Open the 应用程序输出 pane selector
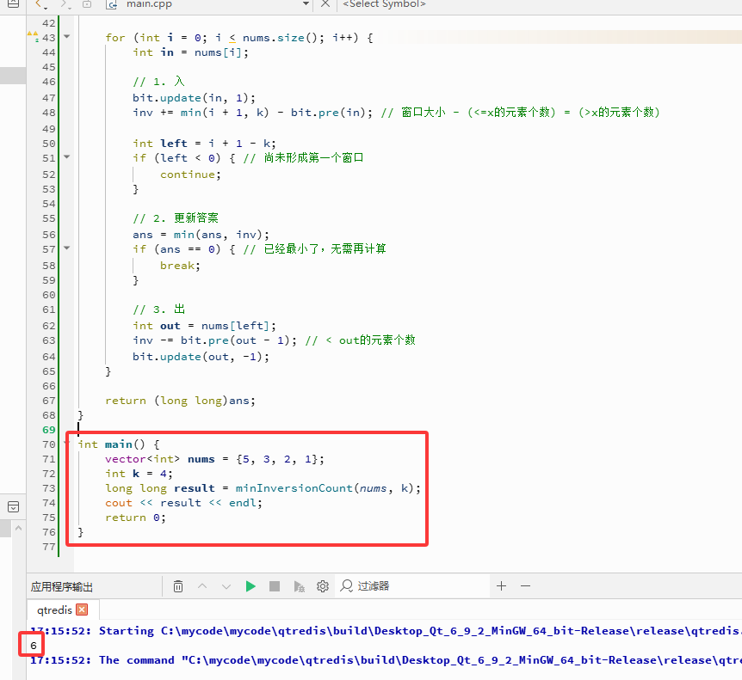The width and height of the screenshot is (742, 680). (x=62, y=587)
